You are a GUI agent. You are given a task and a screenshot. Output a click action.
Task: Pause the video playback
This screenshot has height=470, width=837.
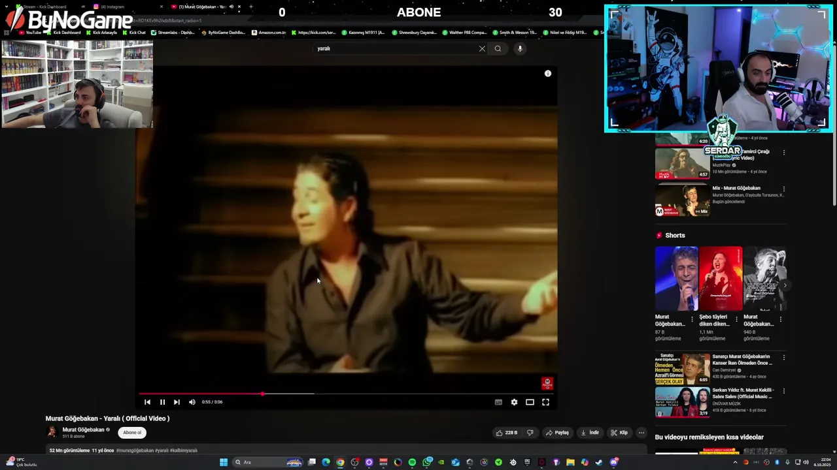tap(162, 402)
